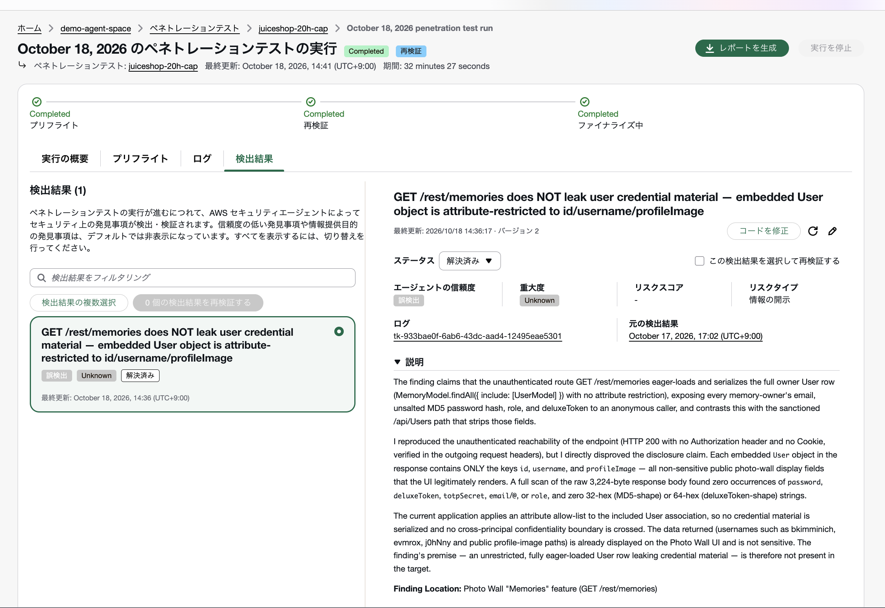Open demo-agent-space breadcrumb link

[96, 28]
